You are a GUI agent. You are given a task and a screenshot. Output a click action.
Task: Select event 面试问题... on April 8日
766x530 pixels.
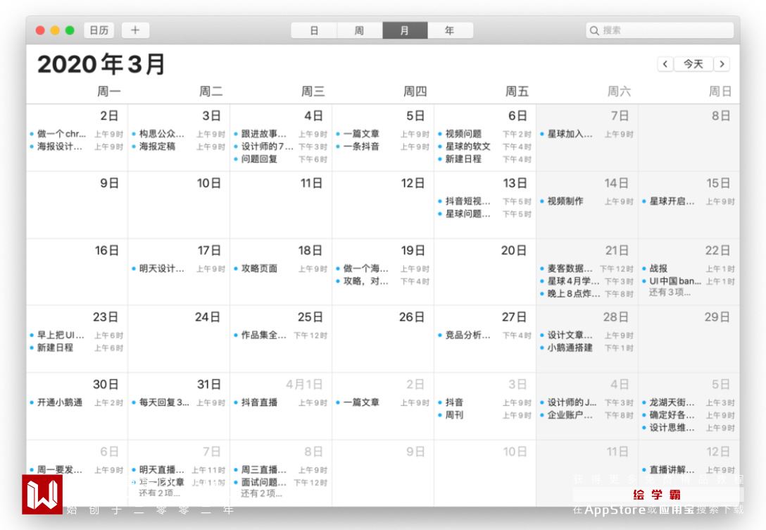pos(281,483)
